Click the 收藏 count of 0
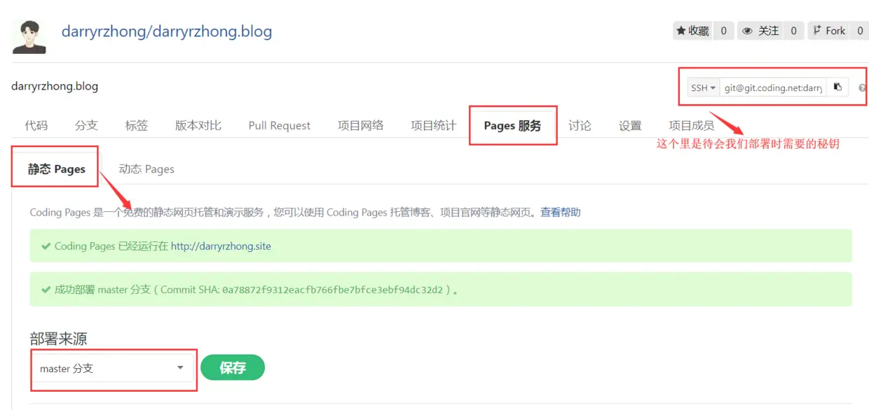 [723, 31]
